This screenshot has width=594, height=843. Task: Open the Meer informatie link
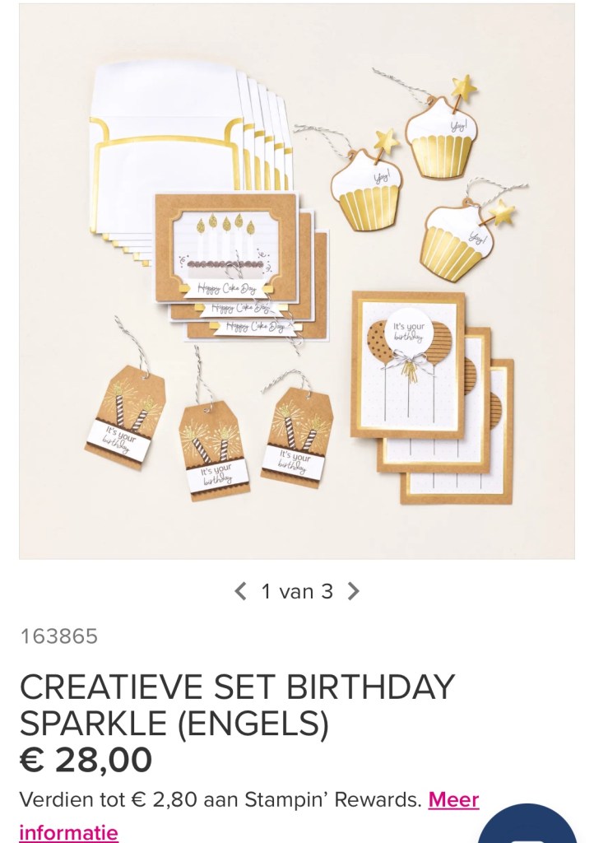tap(249, 816)
